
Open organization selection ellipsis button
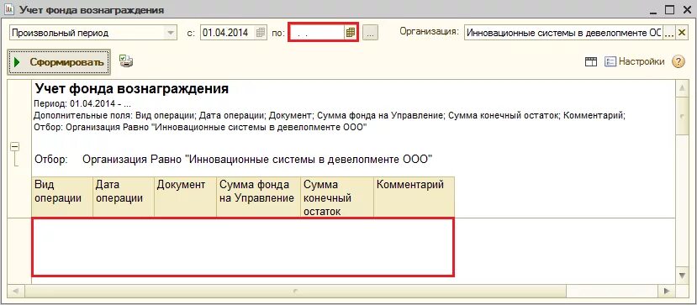click(669, 33)
